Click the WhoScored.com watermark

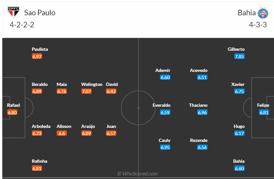pos(137,174)
